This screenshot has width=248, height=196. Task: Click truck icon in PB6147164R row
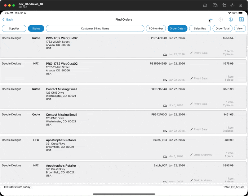pos(165,55)
